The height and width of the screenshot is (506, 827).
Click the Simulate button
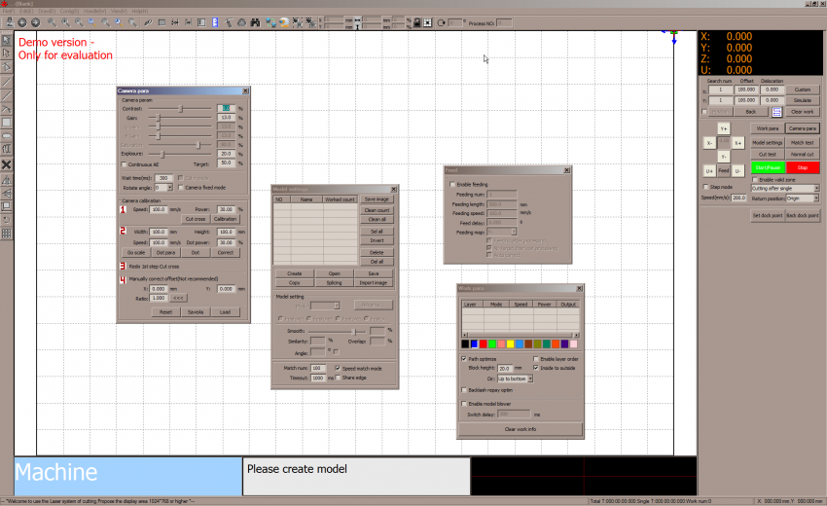803,100
